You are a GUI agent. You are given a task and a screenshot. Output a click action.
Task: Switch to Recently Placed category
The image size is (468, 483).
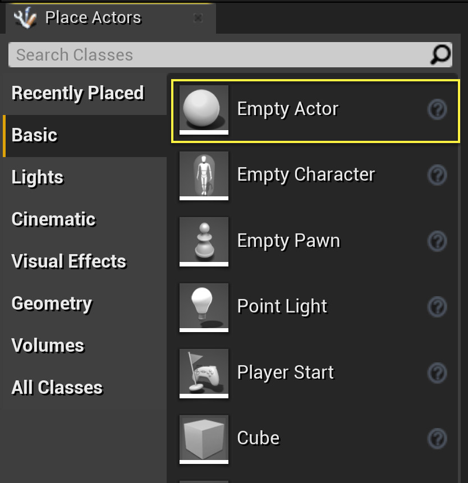click(x=78, y=93)
